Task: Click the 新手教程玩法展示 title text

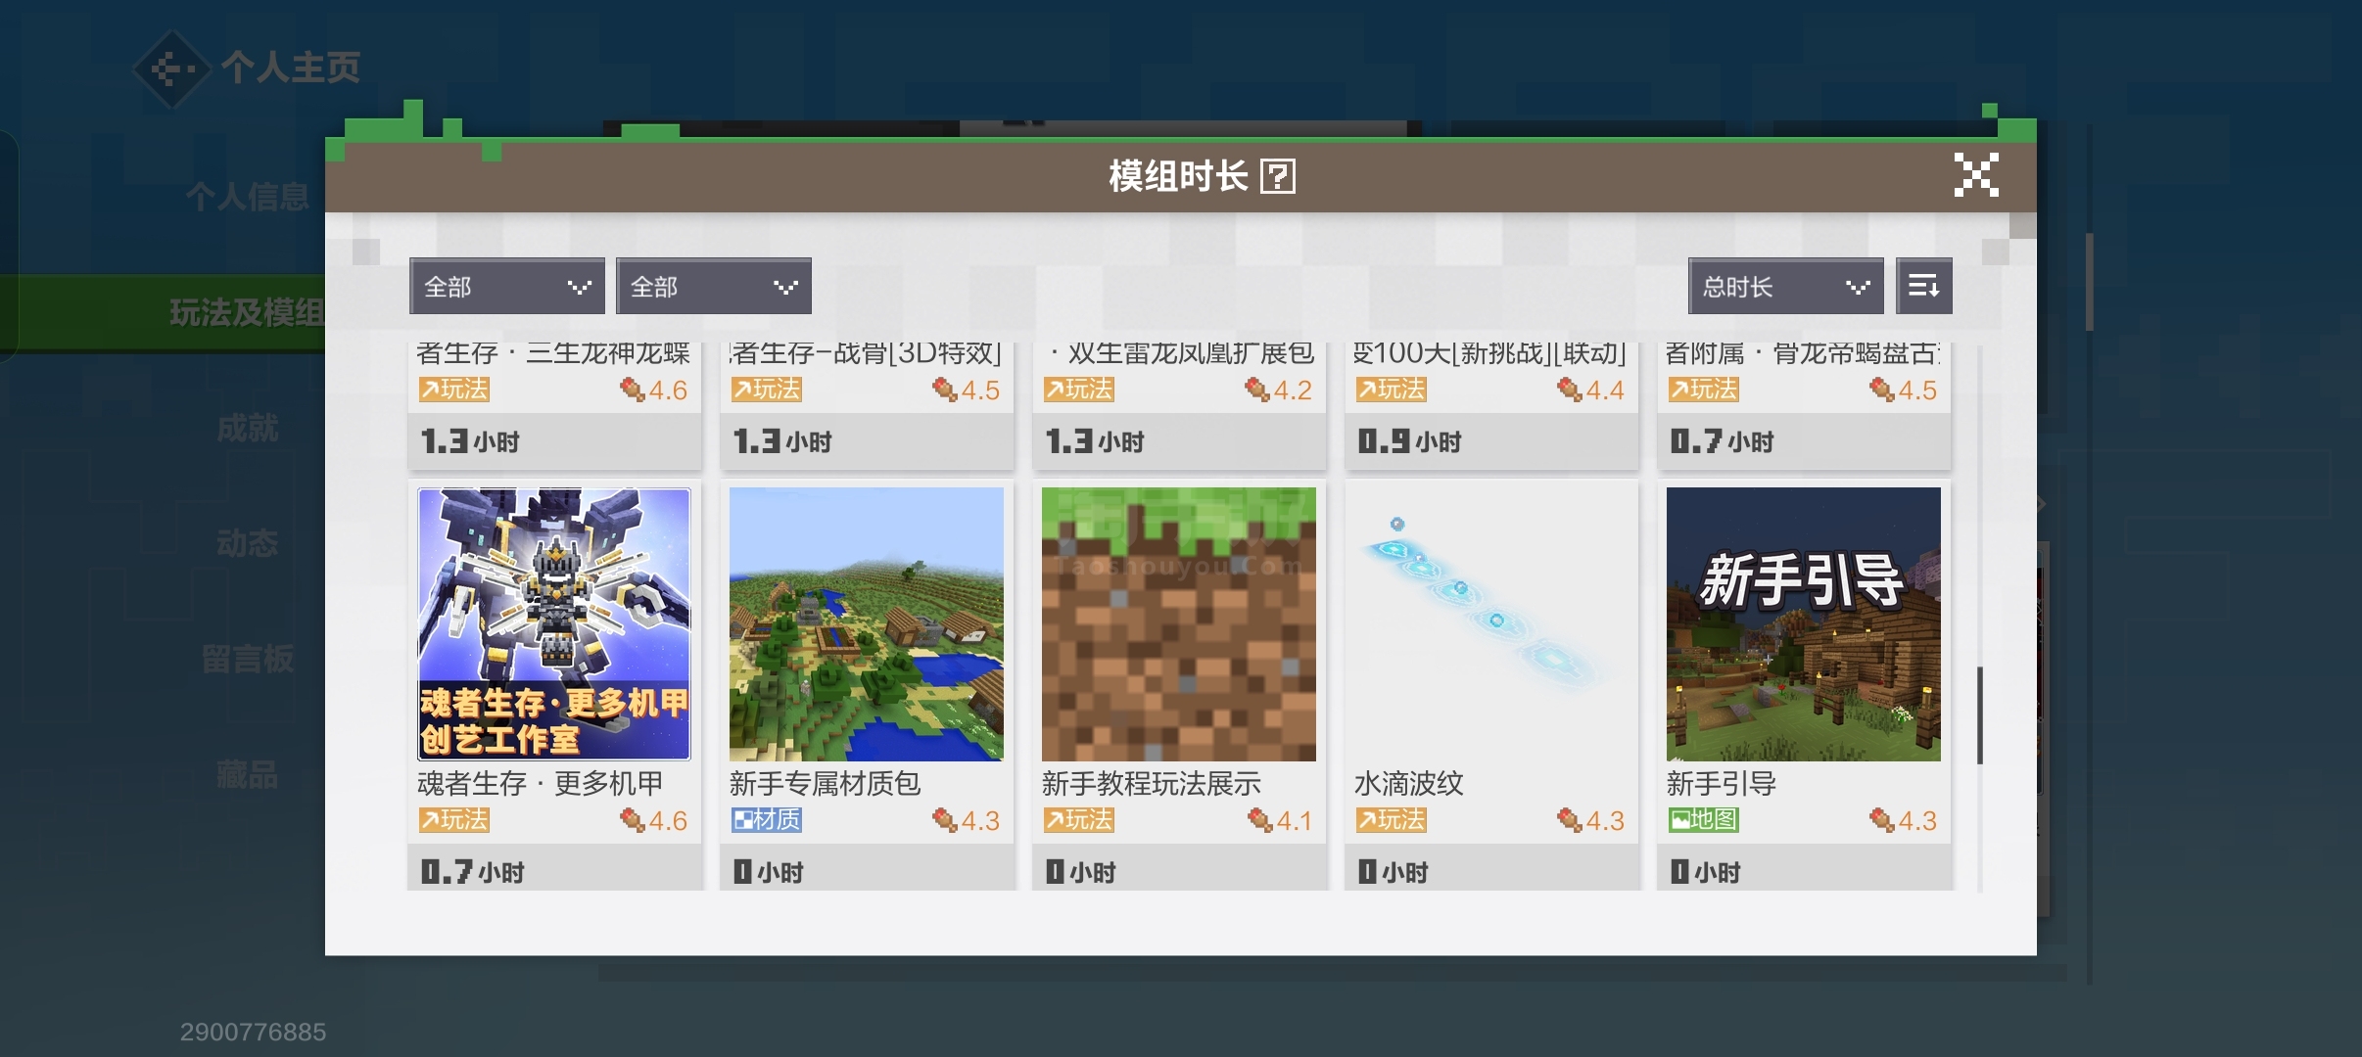Action: pyautogui.click(x=1152, y=783)
